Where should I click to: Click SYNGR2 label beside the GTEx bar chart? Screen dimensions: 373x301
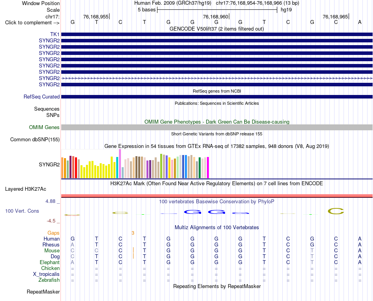pos(49,164)
